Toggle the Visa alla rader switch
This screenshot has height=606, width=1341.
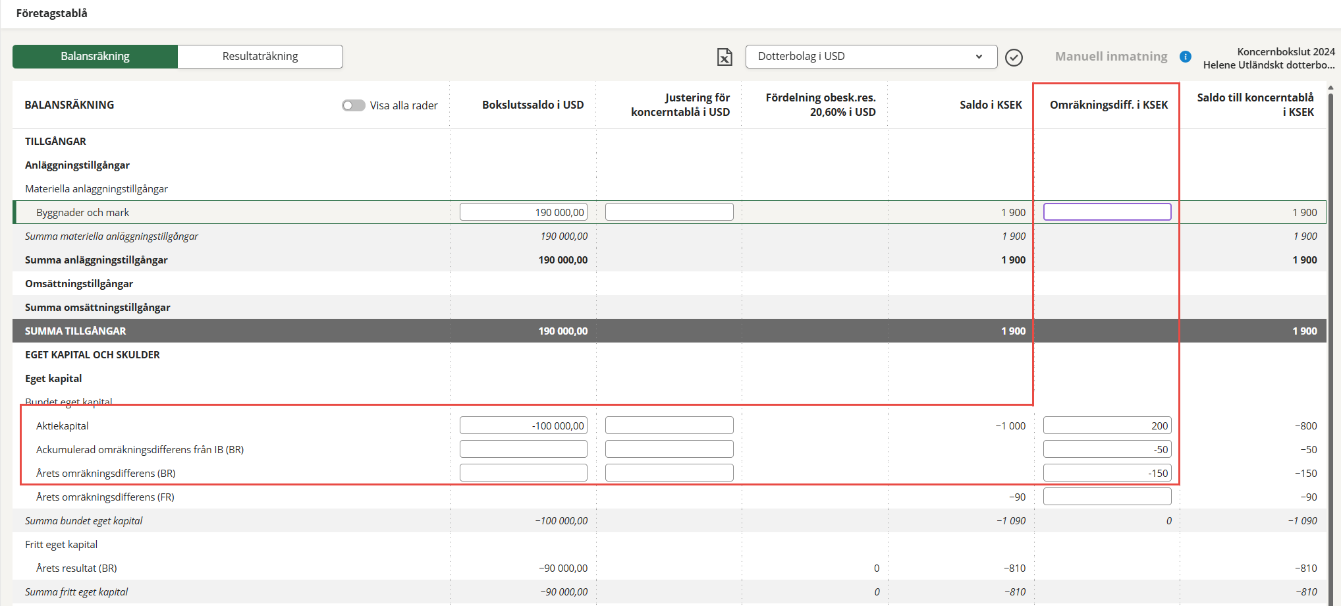click(353, 105)
